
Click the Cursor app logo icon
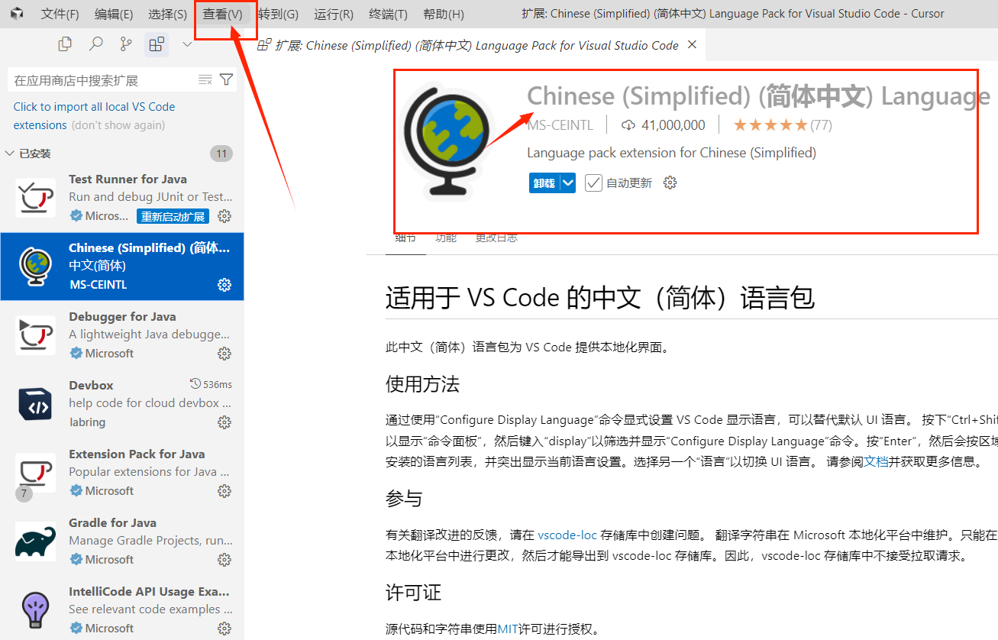17,14
